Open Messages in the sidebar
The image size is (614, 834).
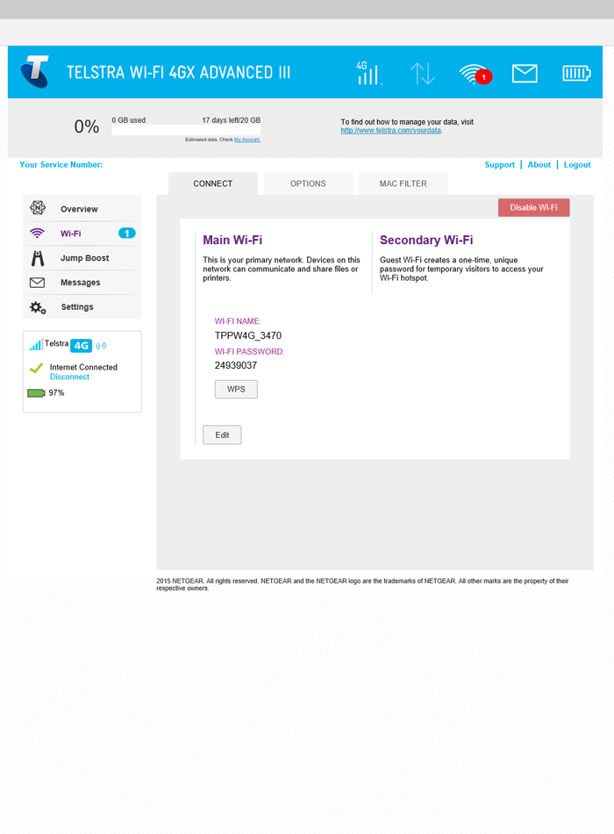(80, 283)
